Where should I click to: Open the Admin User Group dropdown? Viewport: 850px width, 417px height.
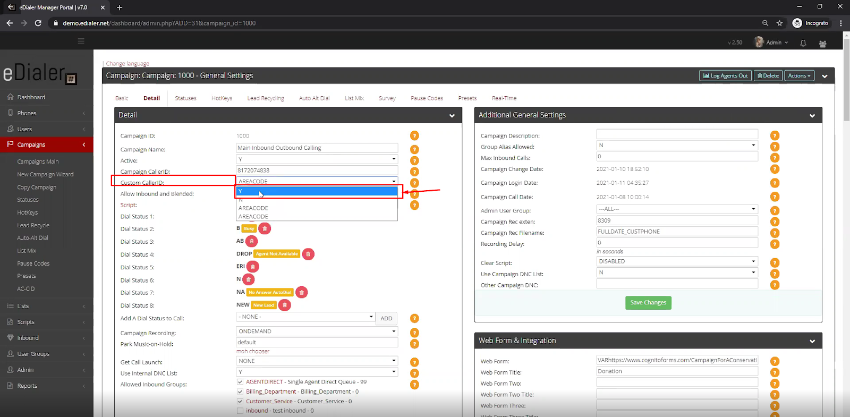point(677,209)
